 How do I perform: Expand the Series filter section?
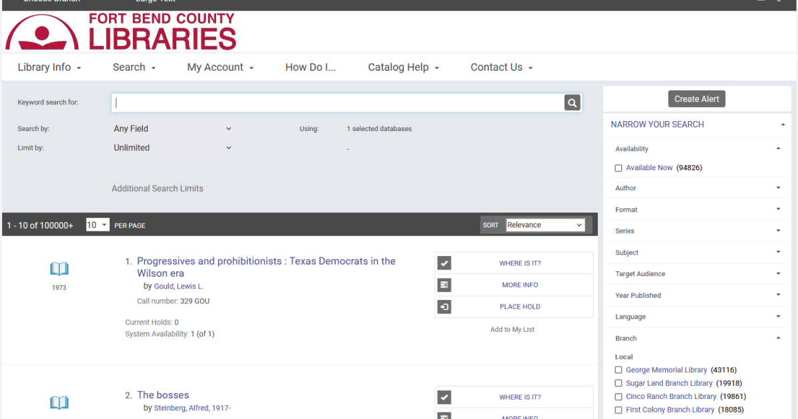[x=778, y=231]
